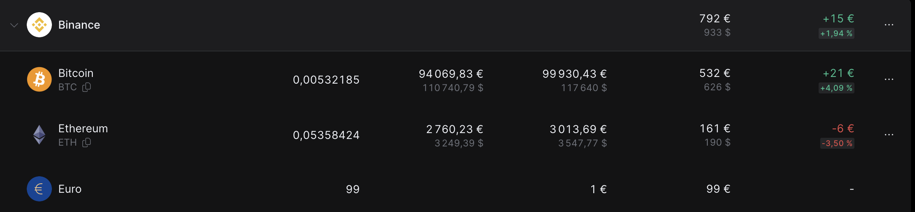Image resolution: width=915 pixels, height=212 pixels.
Task: Open more options for Ethereum row
Action: pyautogui.click(x=889, y=135)
